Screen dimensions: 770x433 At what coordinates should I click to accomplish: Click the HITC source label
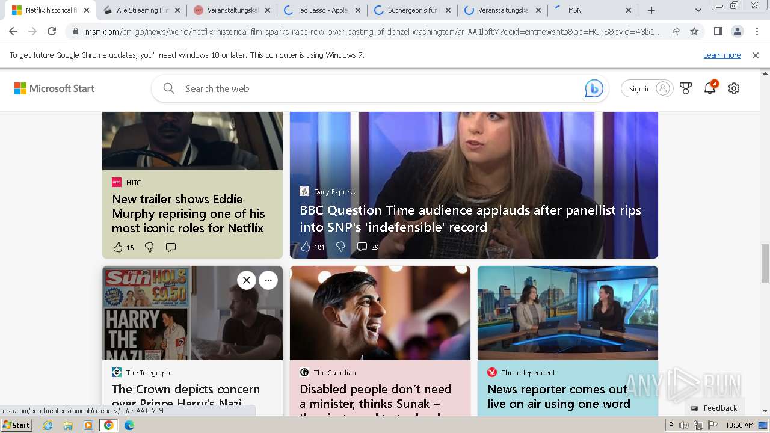click(134, 183)
